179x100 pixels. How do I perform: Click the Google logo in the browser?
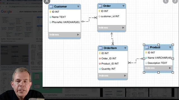tap(6, 12)
